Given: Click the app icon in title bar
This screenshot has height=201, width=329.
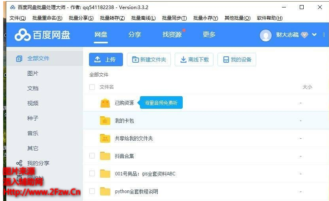Looking at the screenshot, I should 13,7.
